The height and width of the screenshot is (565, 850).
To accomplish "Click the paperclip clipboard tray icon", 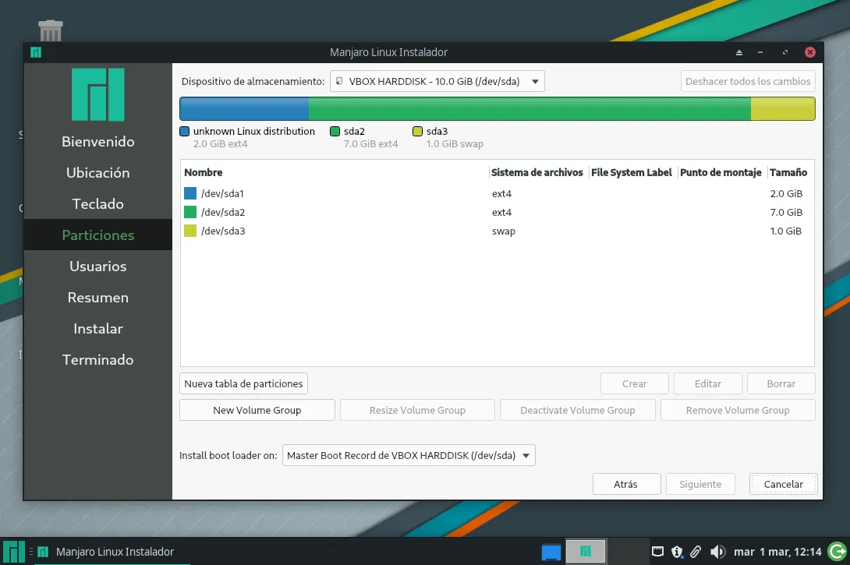I will point(696,552).
